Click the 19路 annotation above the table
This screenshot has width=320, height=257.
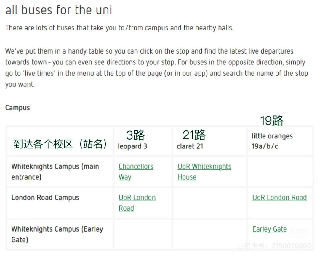(x=272, y=120)
